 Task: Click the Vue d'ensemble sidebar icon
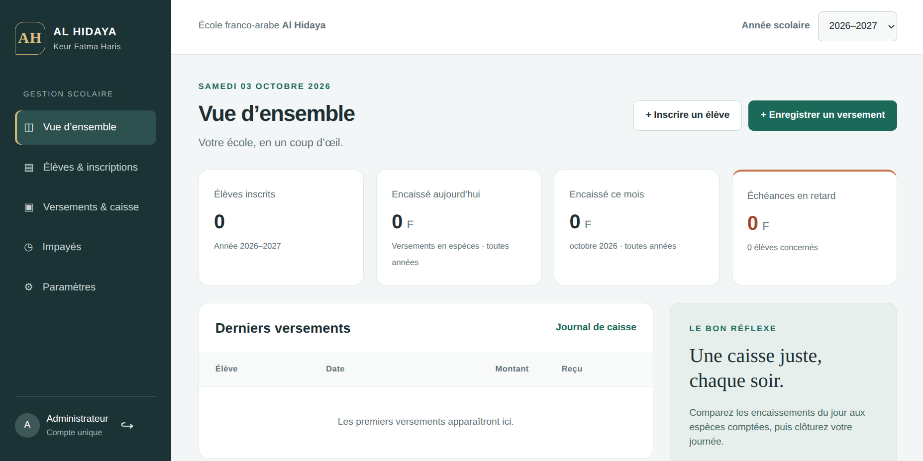point(29,127)
